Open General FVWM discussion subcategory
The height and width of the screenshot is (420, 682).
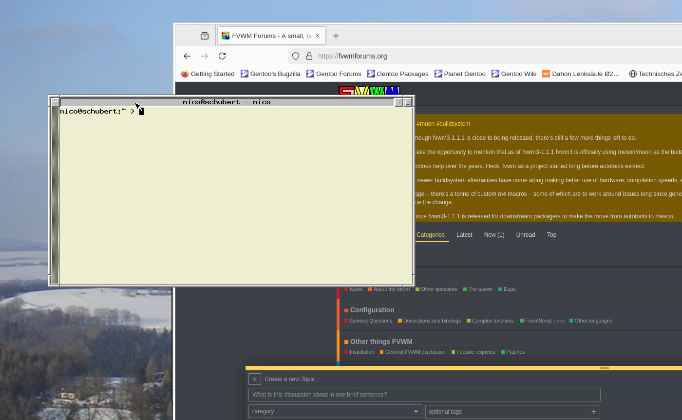(413, 352)
